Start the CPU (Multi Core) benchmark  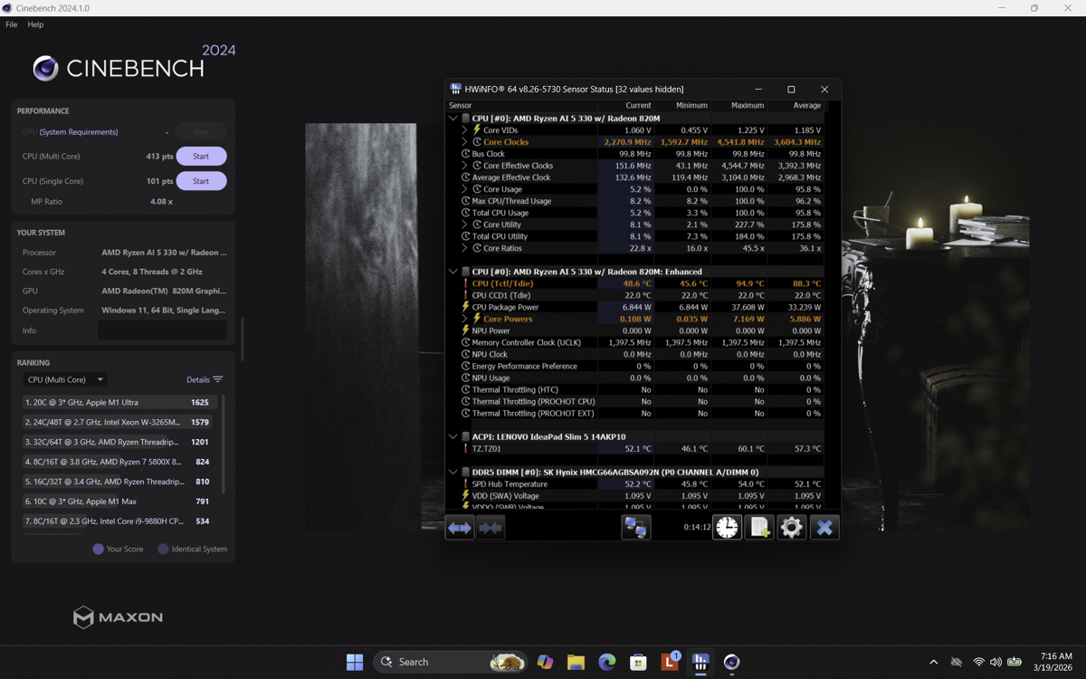[x=201, y=156]
